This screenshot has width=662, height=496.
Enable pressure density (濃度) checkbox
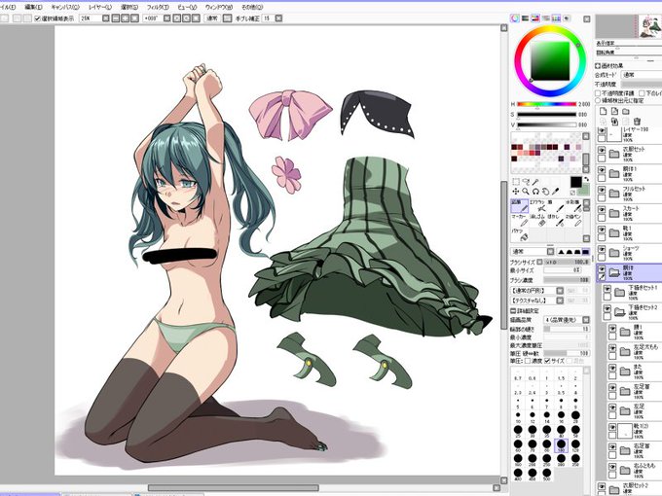coord(528,361)
